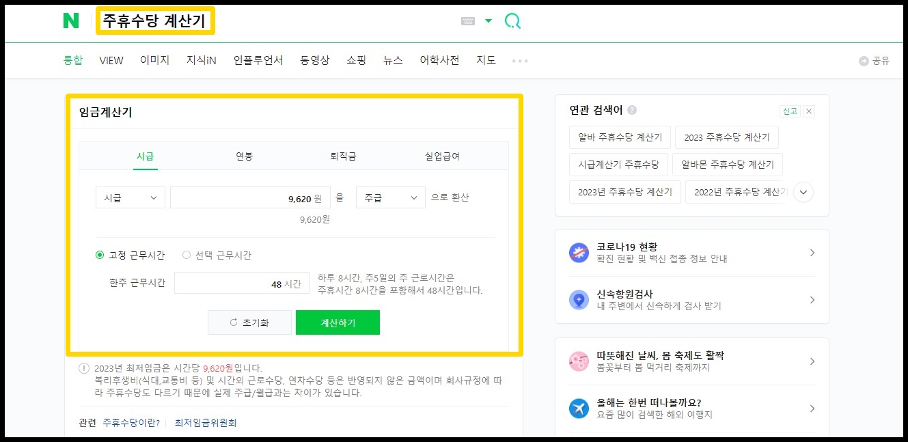Image resolution: width=908 pixels, height=442 pixels.
Task: Open 코로나19 현황 row chevron
Action: [x=812, y=253]
